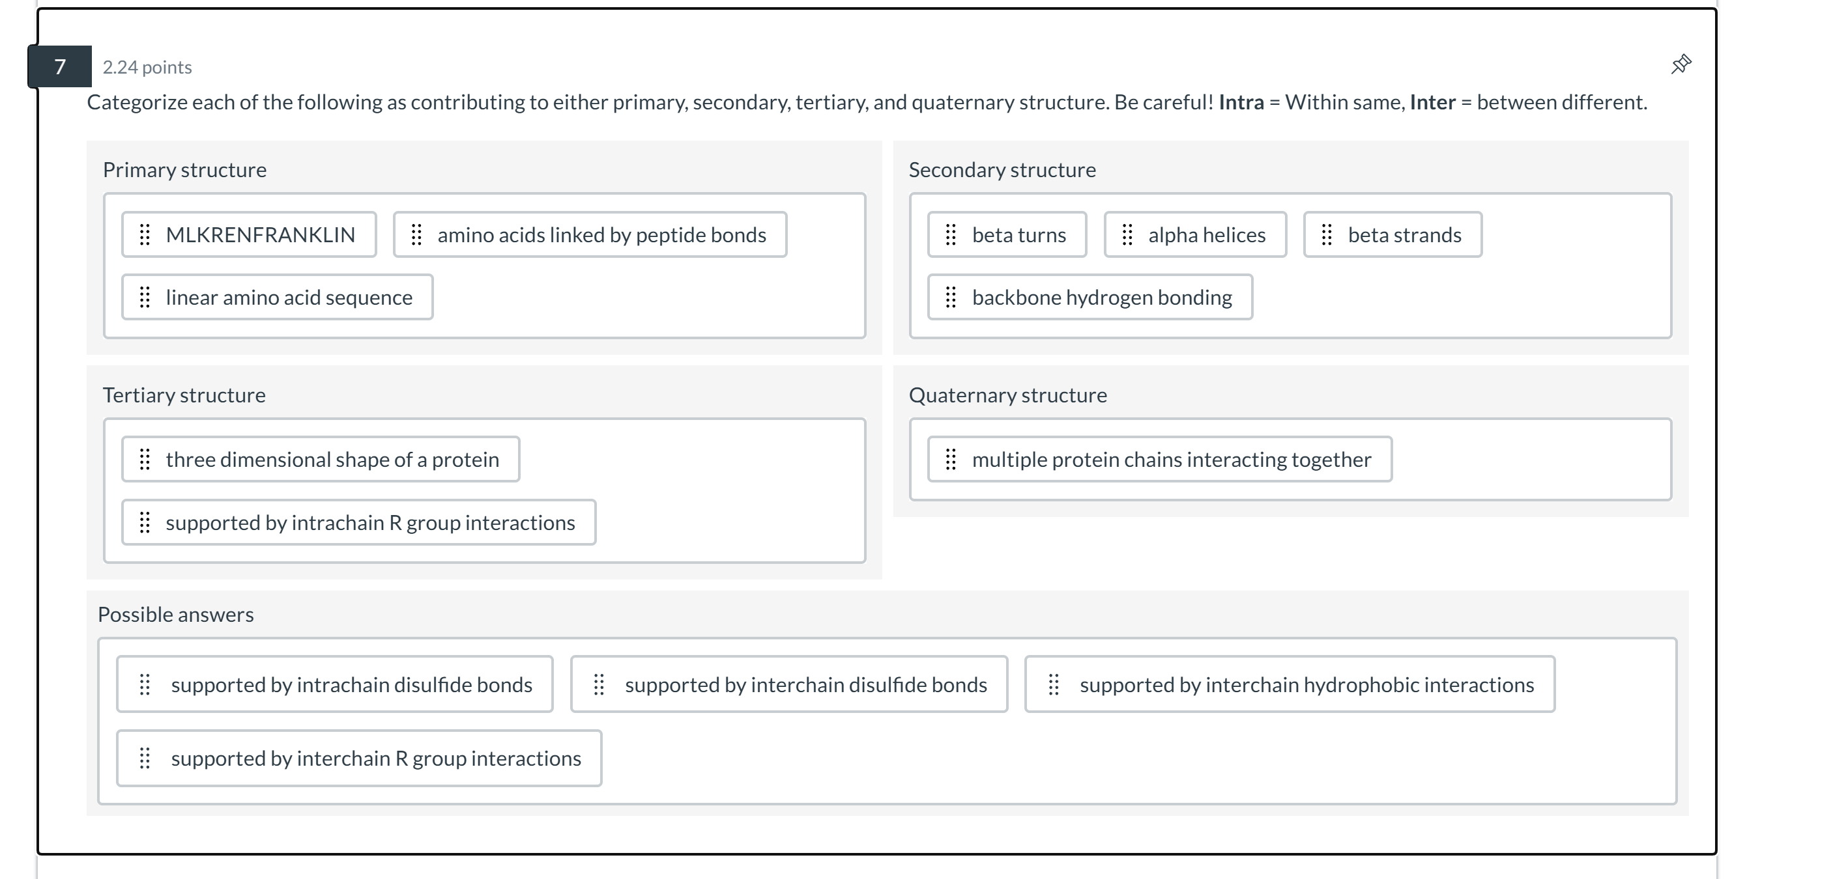Screen dimensions: 1833x879
Task: Click the 2.24 points label
Action: tap(147, 66)
